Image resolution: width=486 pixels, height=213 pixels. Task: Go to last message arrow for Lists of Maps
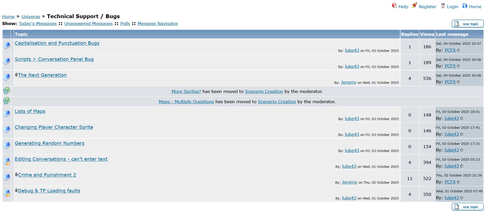click(462, 119)
